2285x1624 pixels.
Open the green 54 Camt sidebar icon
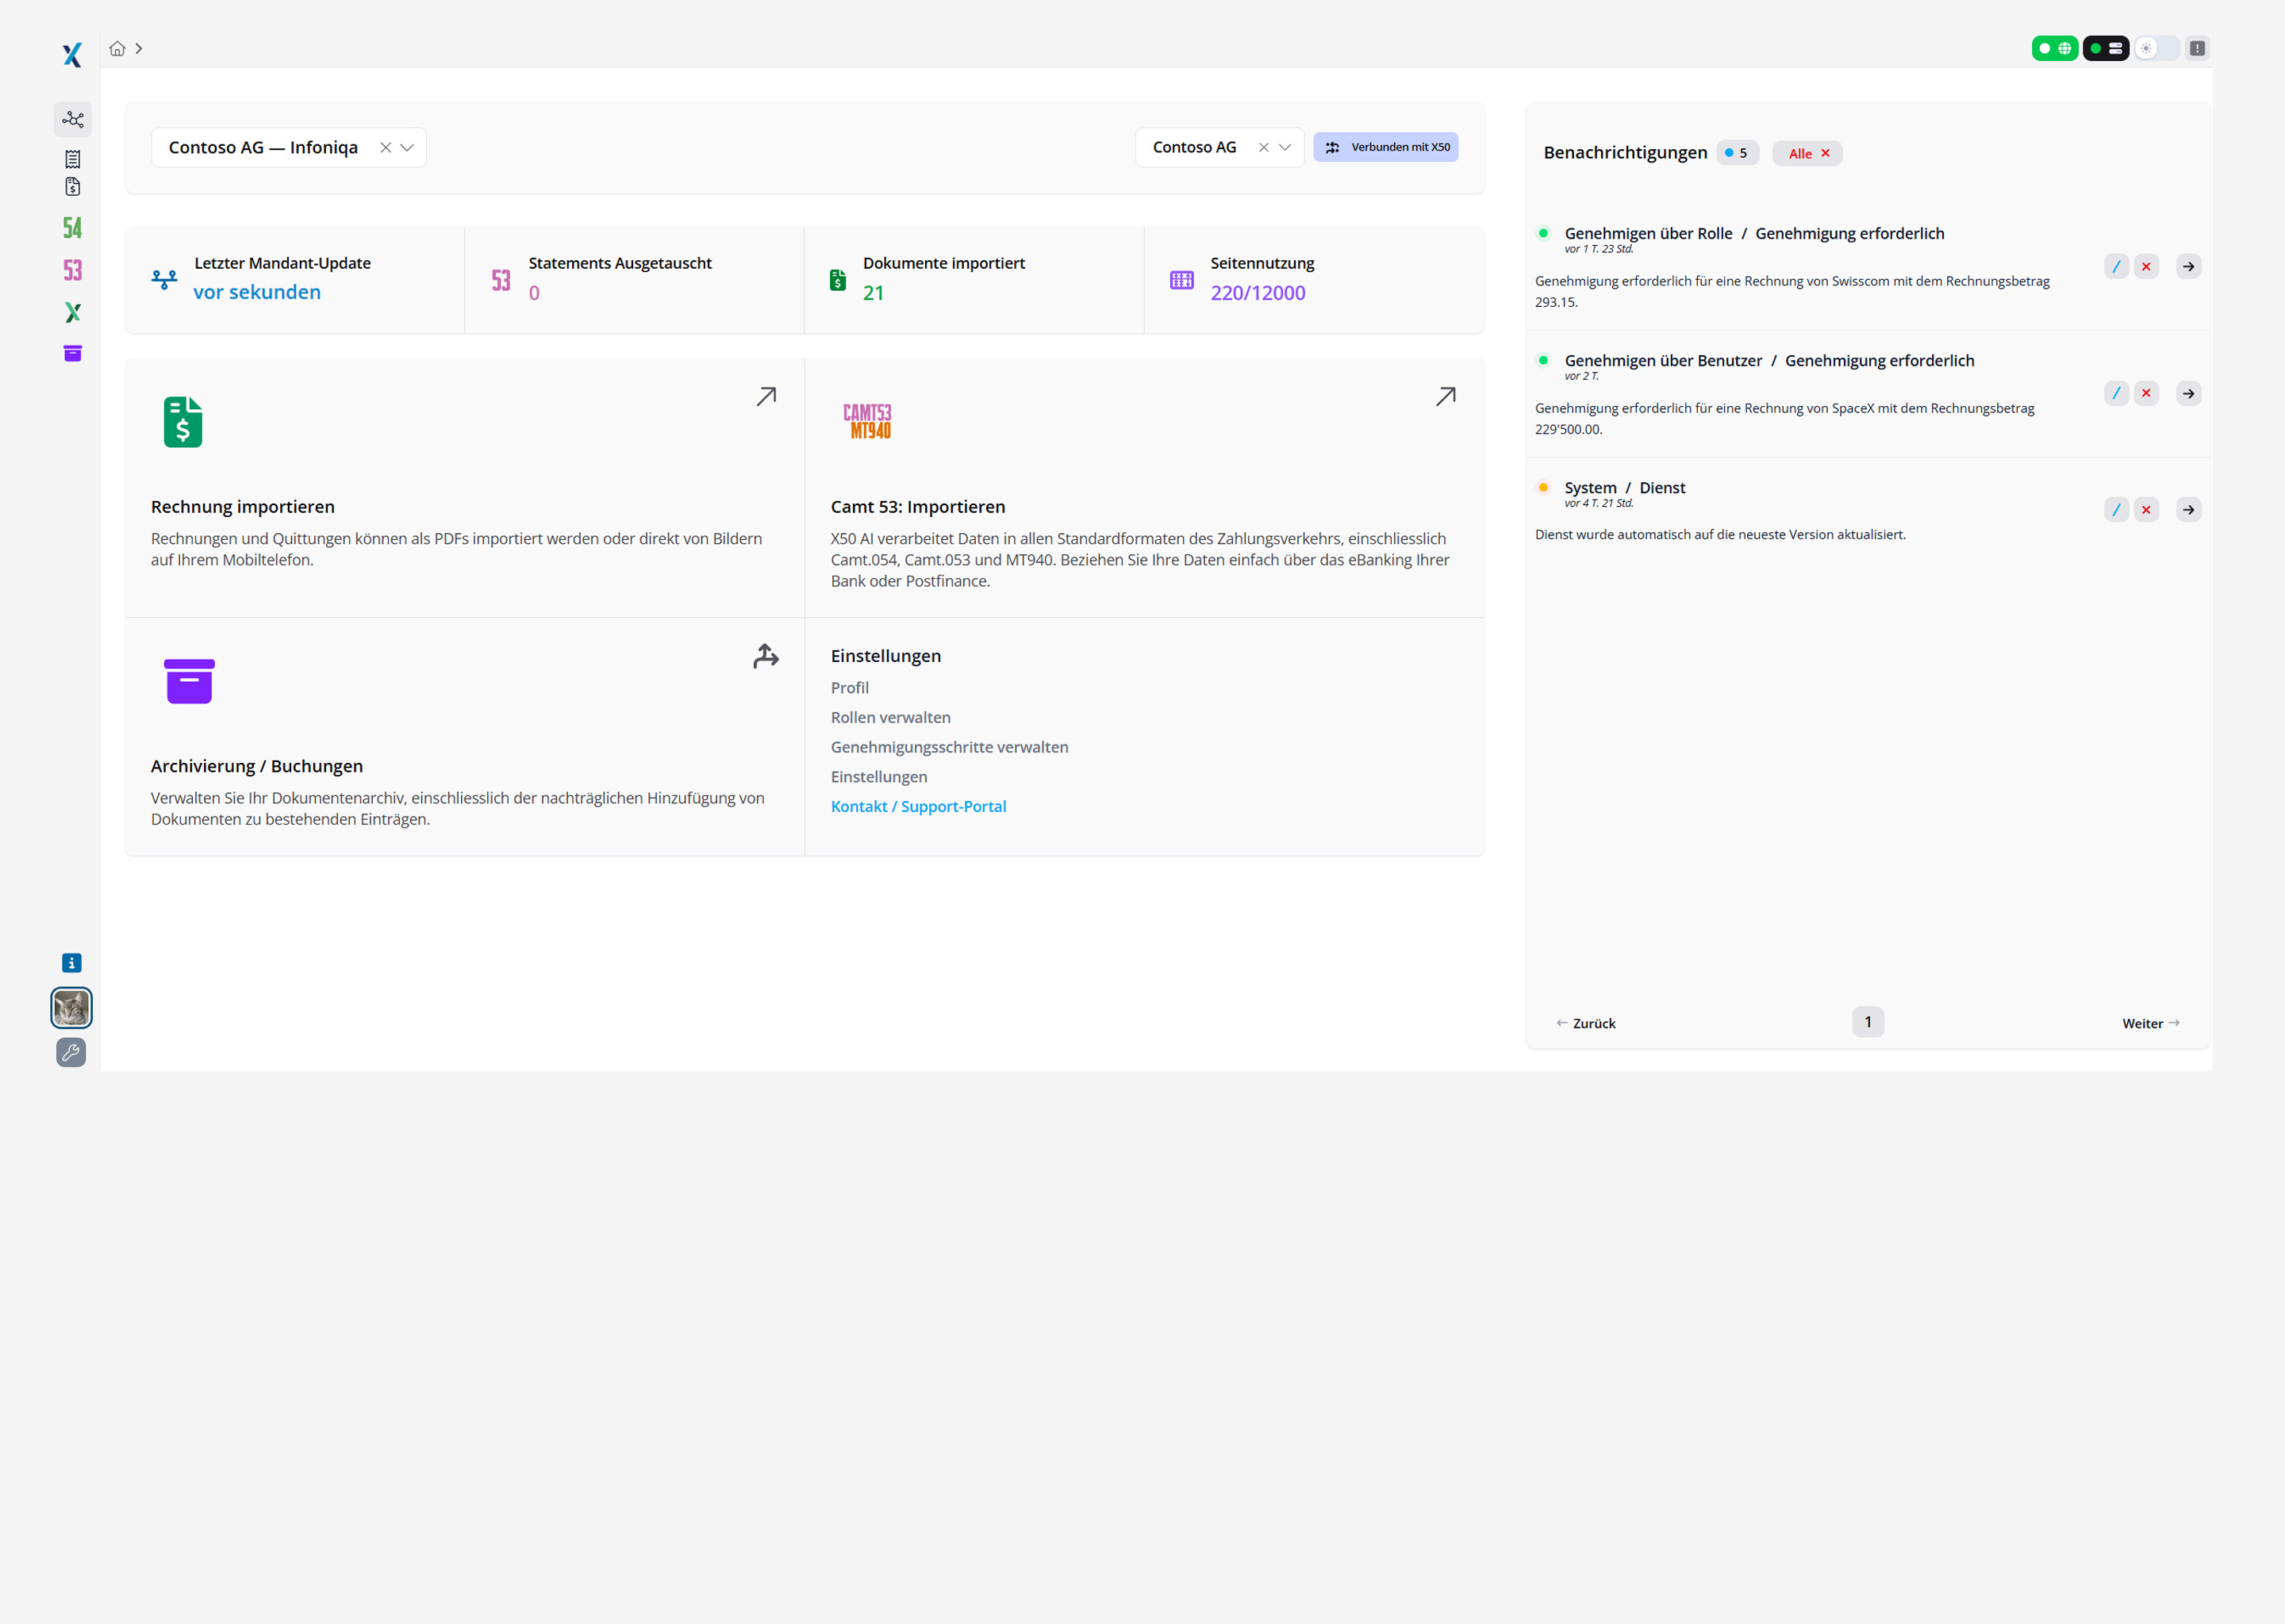[73, 228]
